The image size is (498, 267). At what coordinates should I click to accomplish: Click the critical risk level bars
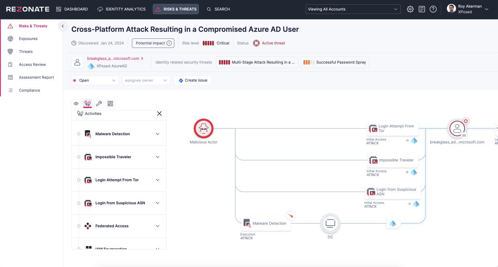tap(208, 43)
